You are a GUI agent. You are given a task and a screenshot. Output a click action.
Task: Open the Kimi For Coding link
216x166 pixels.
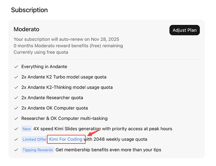pos(66,139)
